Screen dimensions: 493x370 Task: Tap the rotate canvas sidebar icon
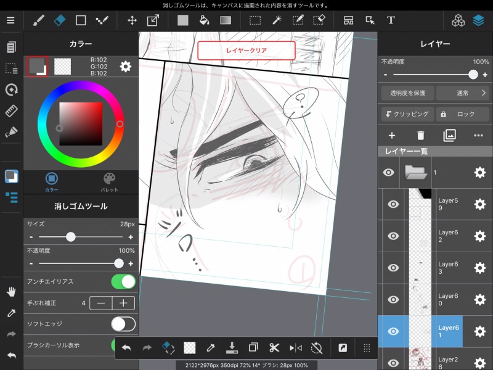pyautogui.click(x=11, y=89)
